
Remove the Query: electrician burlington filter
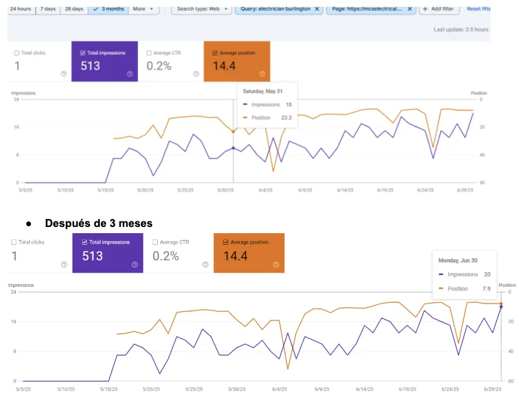pos(317,9)
